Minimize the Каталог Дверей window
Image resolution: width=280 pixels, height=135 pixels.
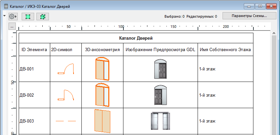coord(249,7)
